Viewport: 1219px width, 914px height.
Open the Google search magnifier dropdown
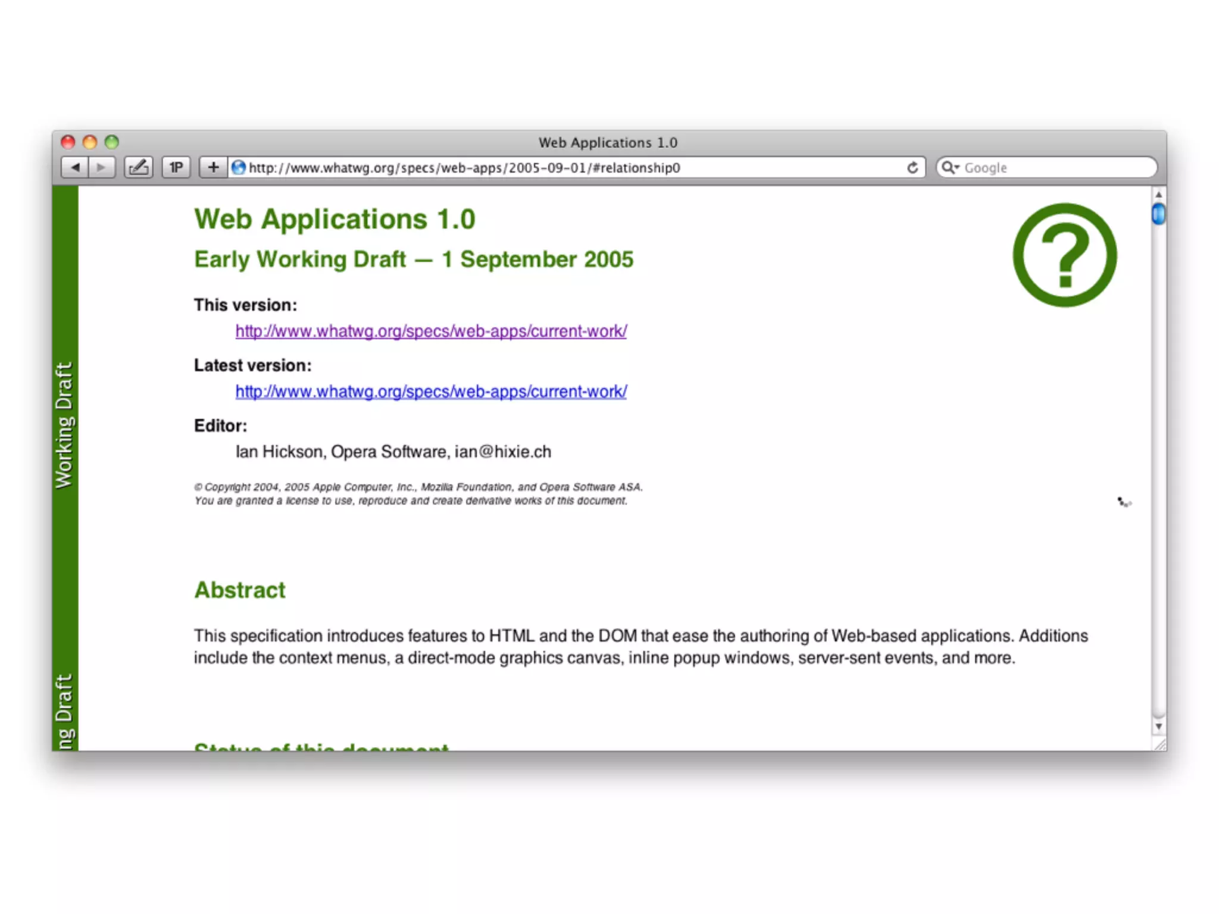(950, 168)
